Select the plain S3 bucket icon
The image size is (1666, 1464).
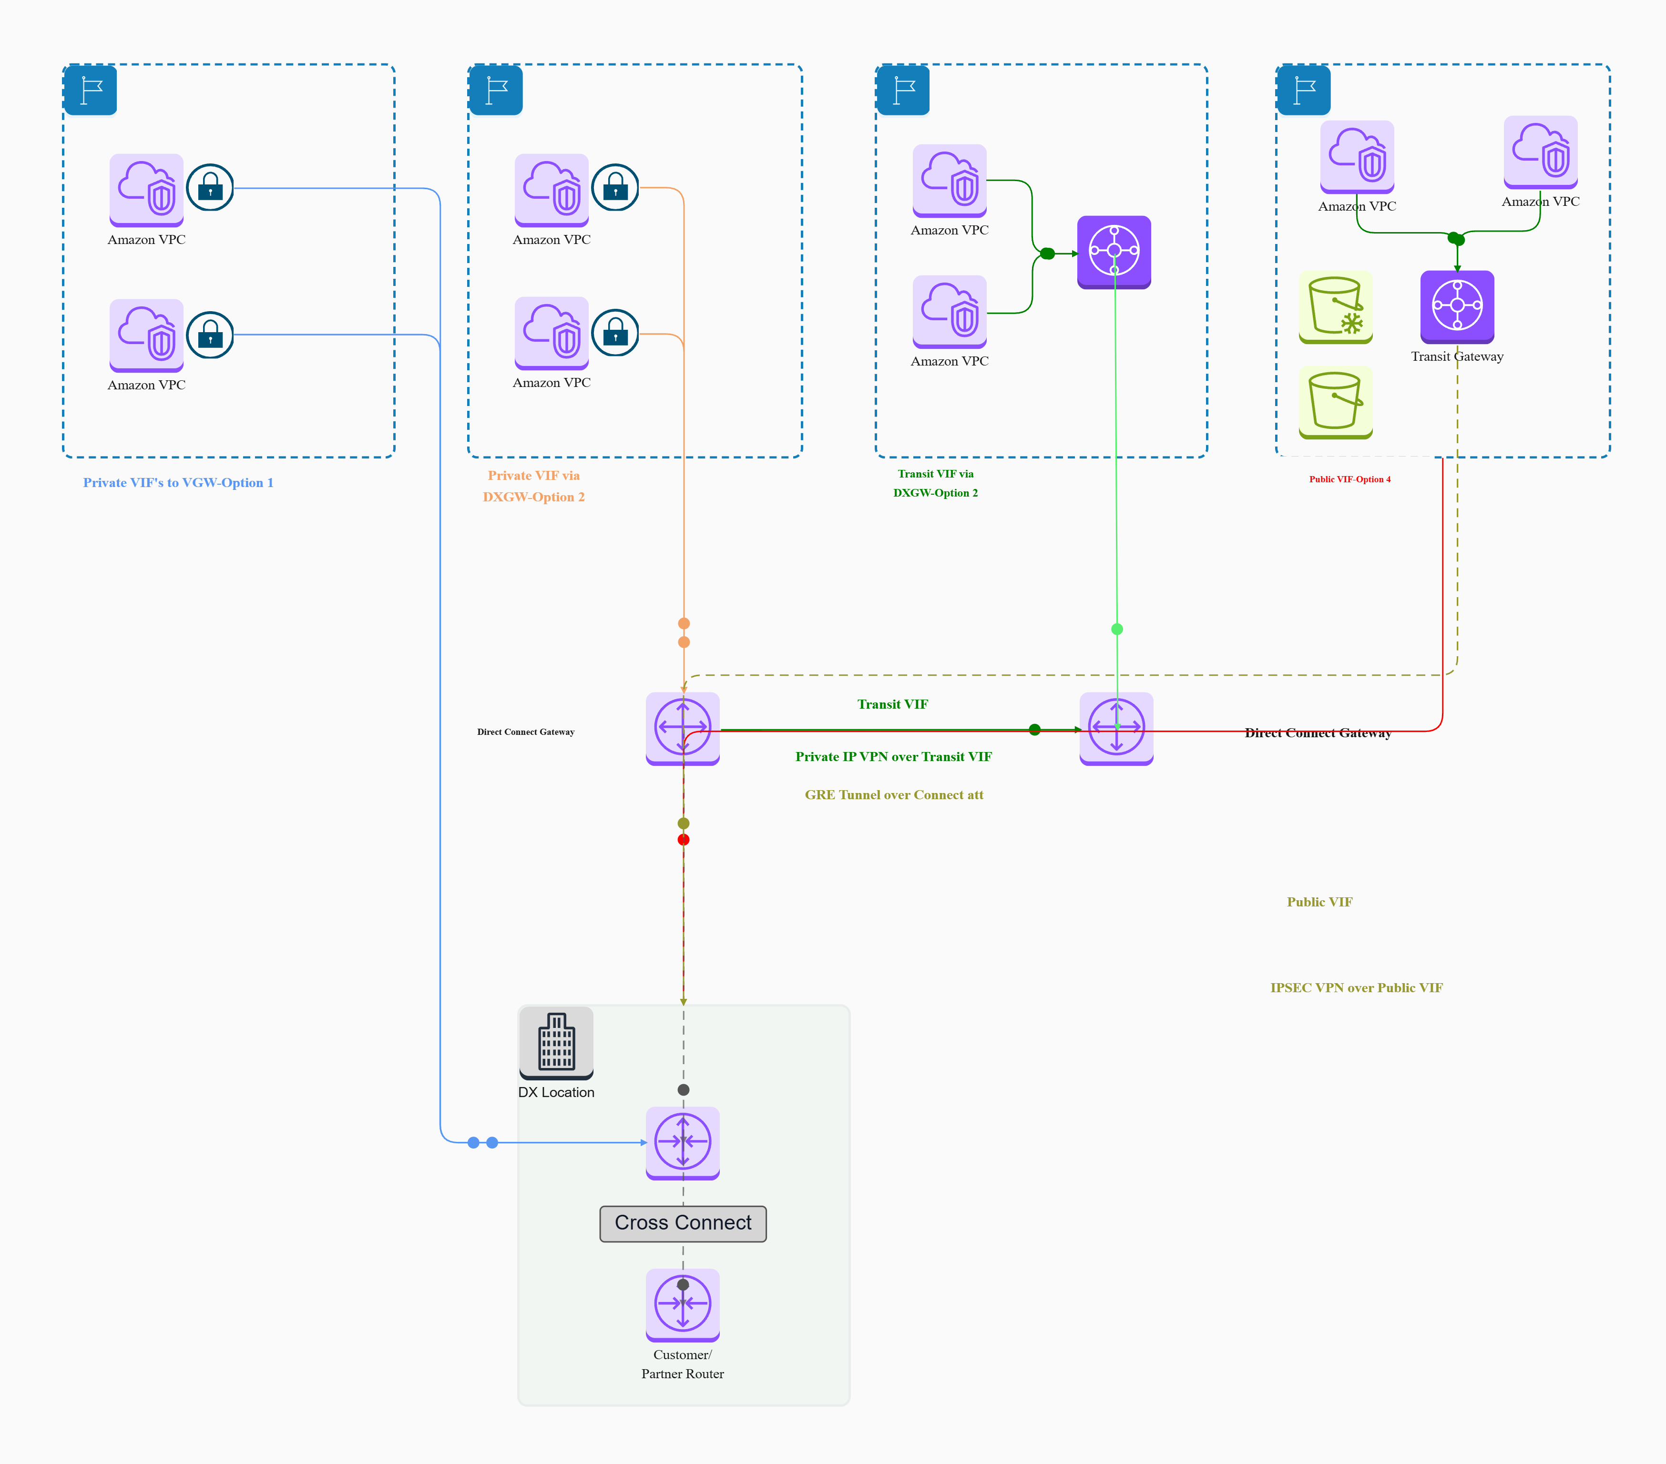[1336, 403]
